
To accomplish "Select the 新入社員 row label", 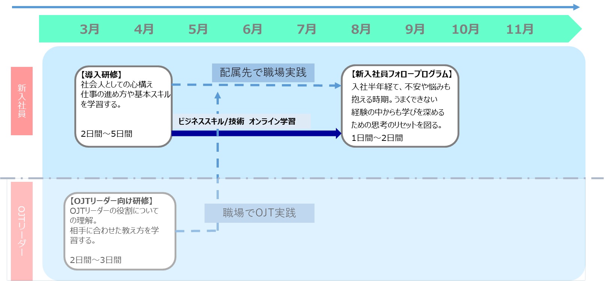I will (22, 101).
